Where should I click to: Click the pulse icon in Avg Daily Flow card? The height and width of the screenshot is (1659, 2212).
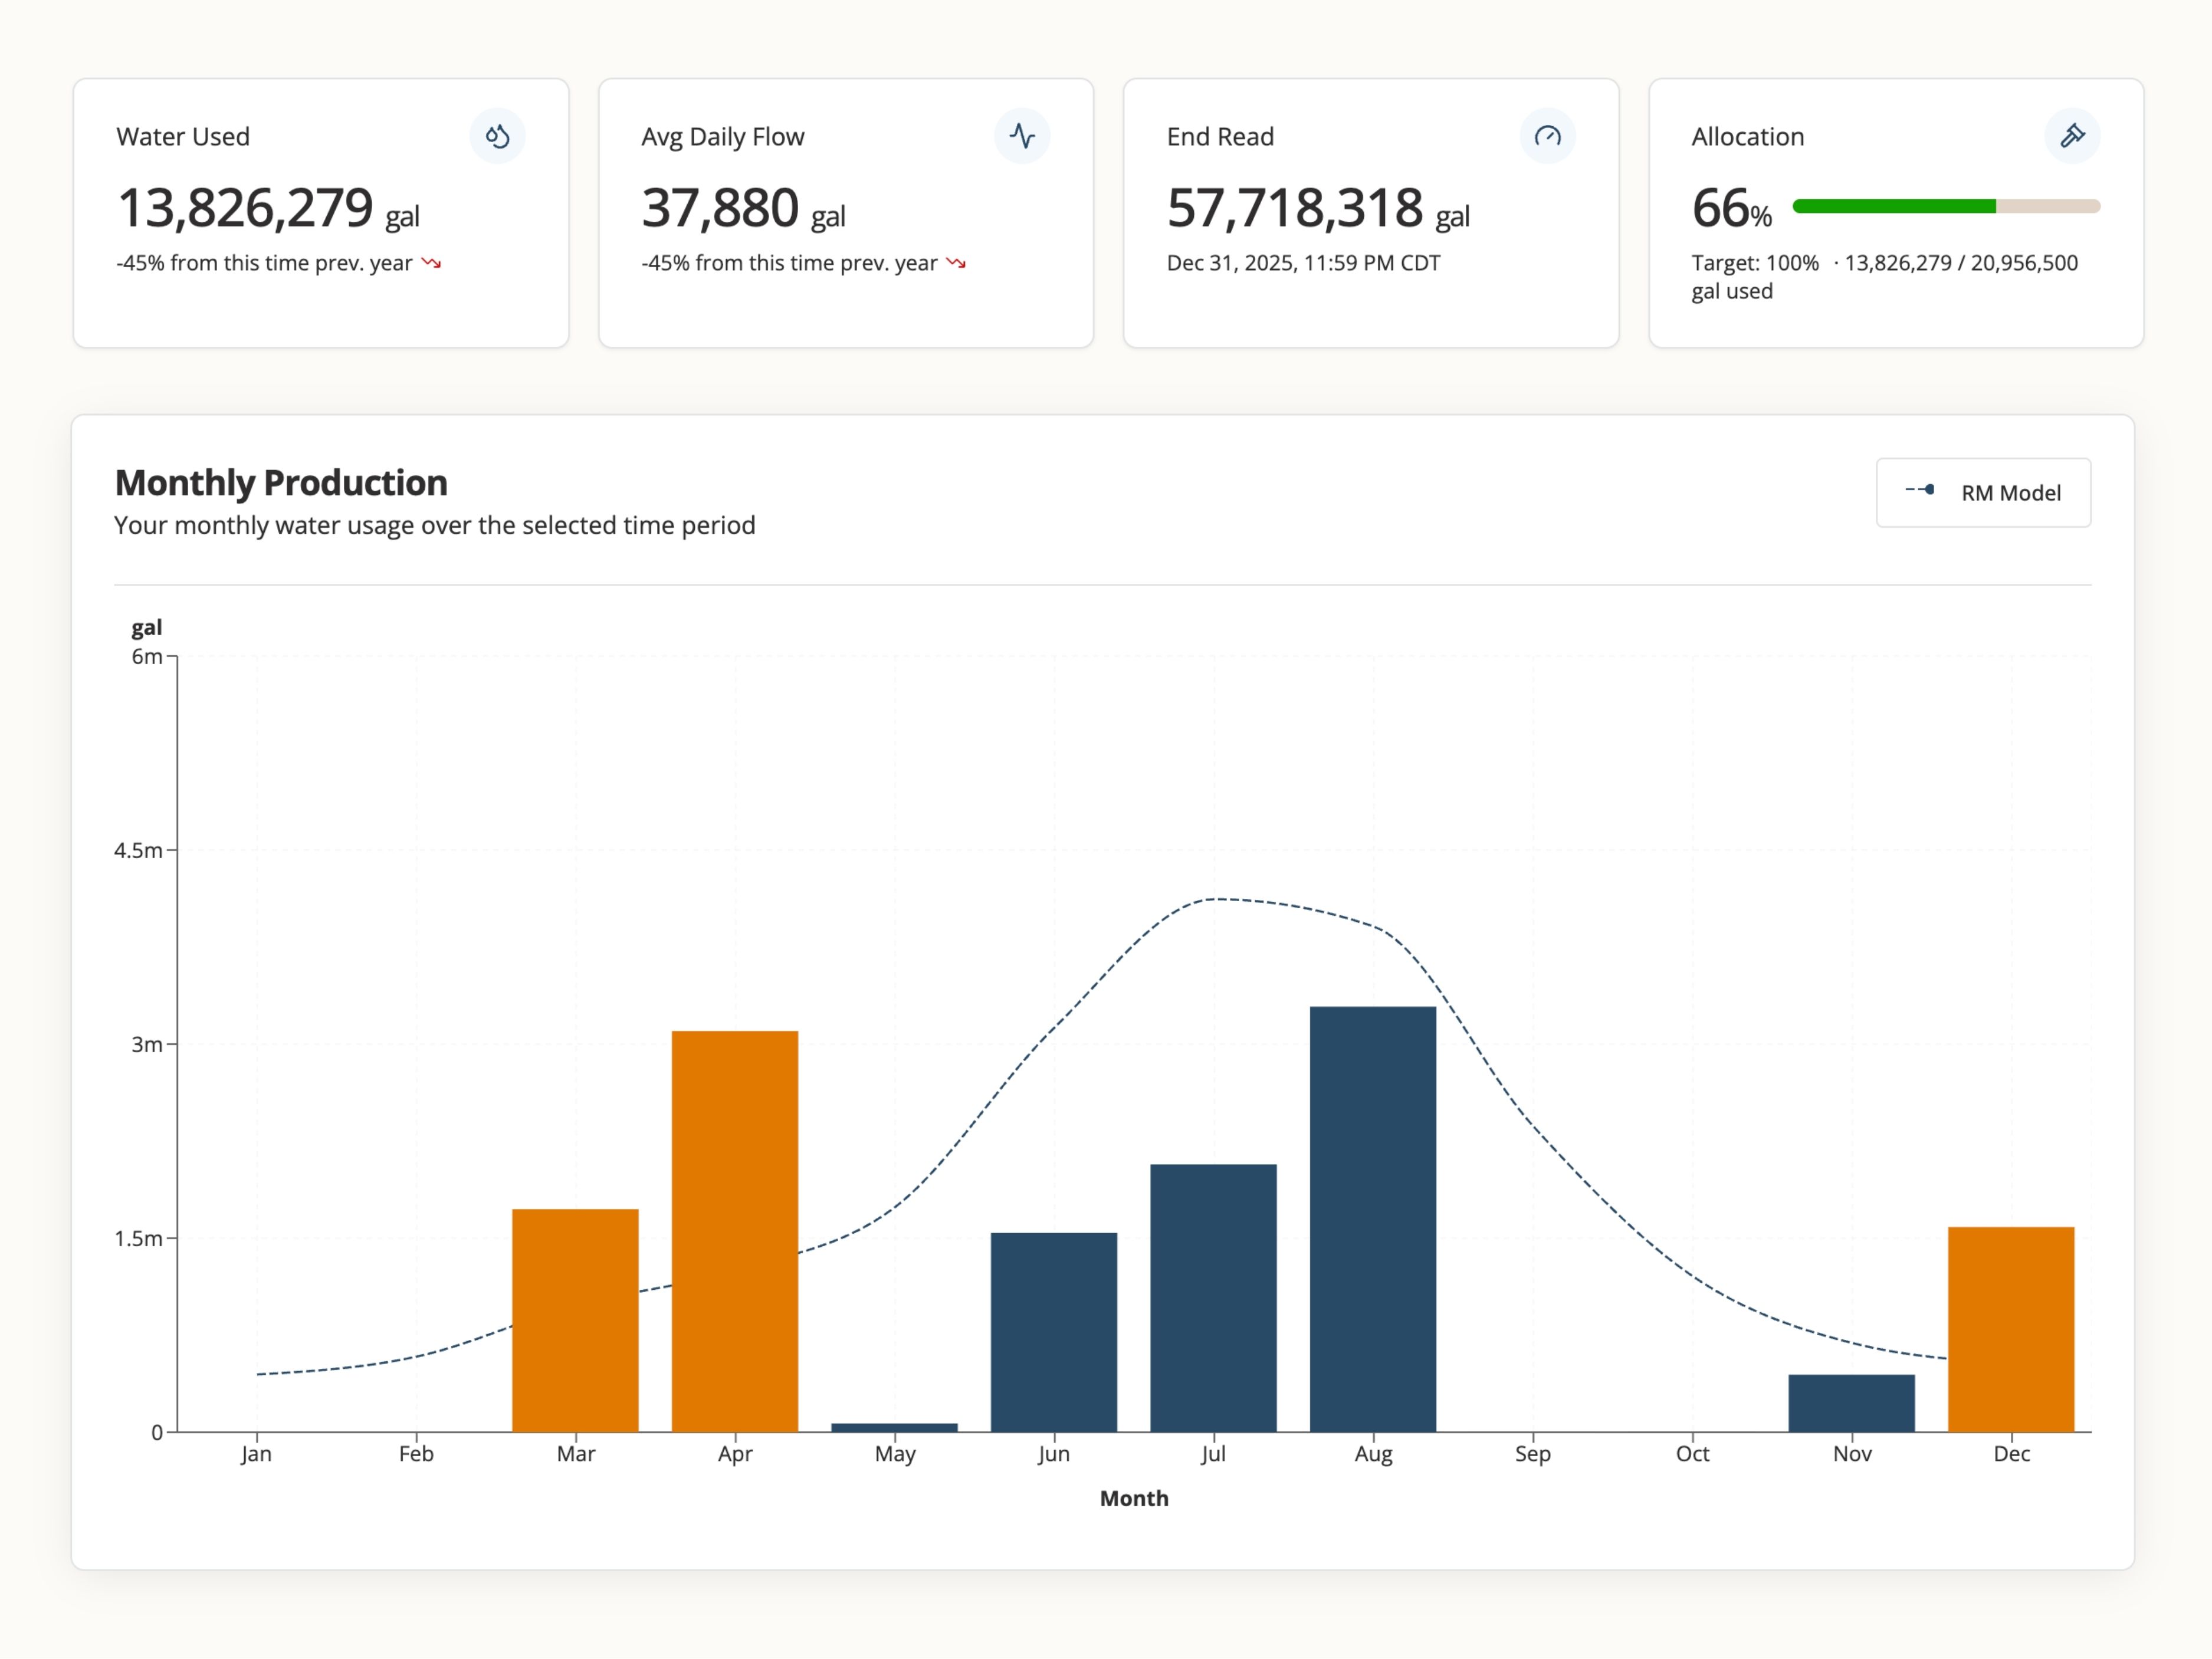coord(1022,136)
